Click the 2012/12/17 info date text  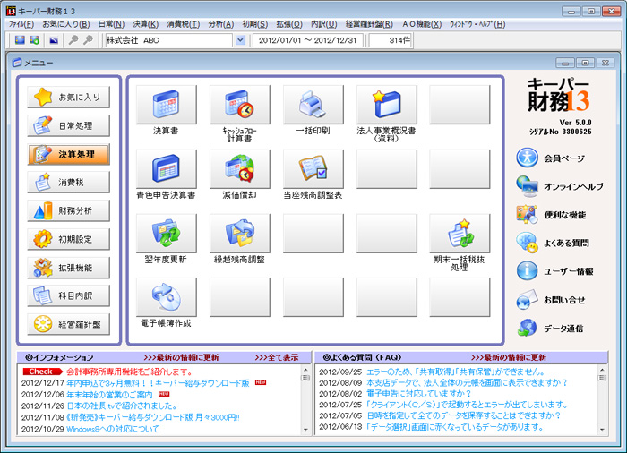point(42,383)
